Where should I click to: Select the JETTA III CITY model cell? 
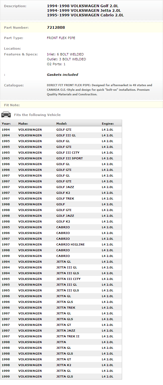(x=68, y=279)
